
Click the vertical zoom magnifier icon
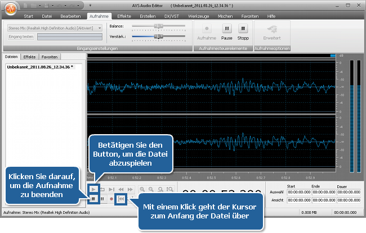point(170,189)
